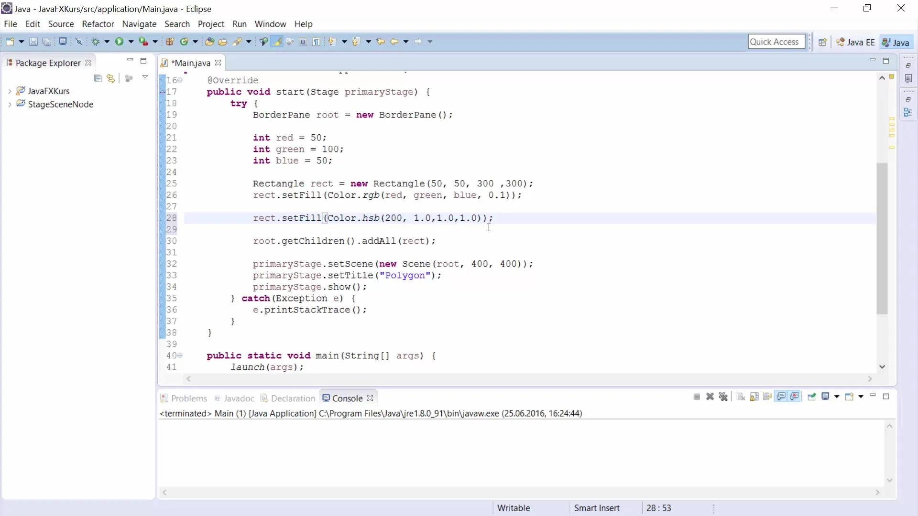This screenshot has width=918, height=516.
Task: Click the Open Task folder icon
Action: point(223,42)
